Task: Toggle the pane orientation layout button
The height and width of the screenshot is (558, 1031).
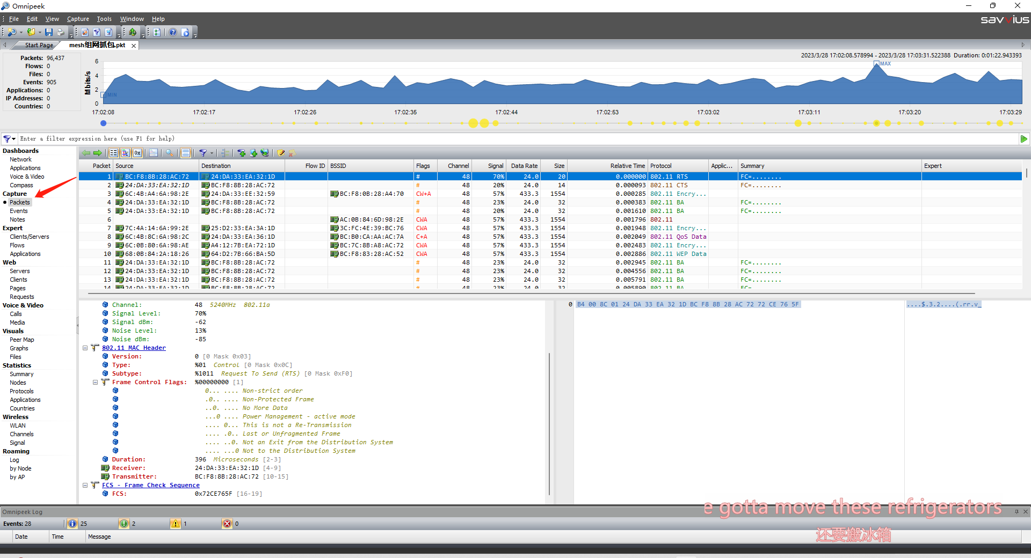Action: pyautogui.click(x=186, y=153)
